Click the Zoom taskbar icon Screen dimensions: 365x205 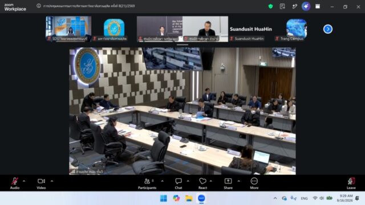pyautogui.click(x=201, y=198)
